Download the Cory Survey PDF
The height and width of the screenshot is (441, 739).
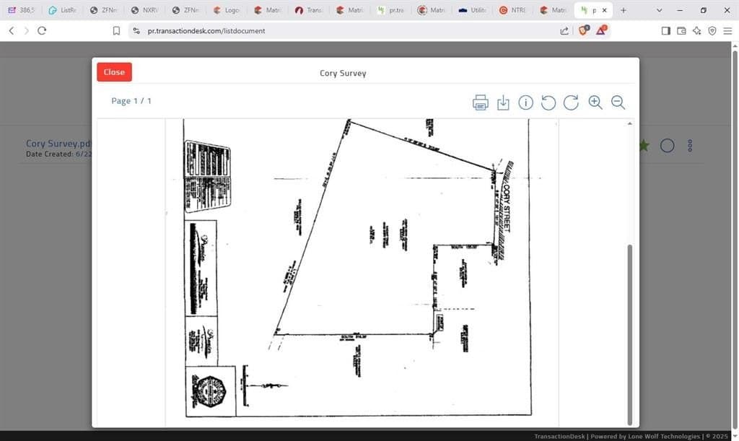(x=503, y=102)
